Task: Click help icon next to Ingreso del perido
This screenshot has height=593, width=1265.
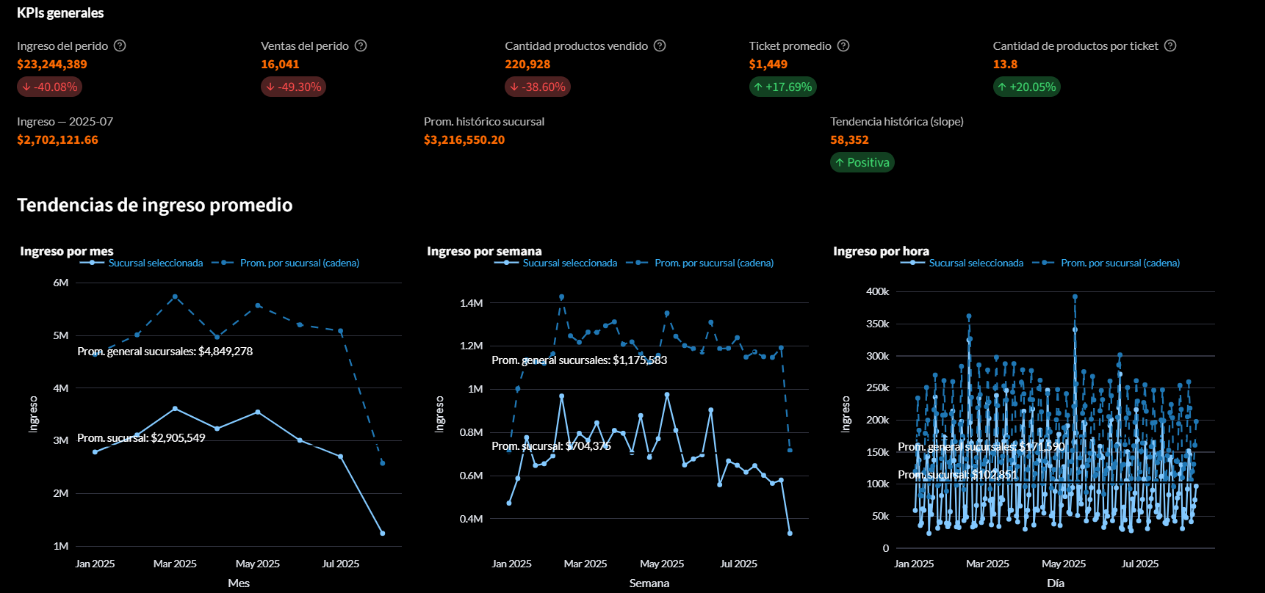Action: [x=120, y=46]
